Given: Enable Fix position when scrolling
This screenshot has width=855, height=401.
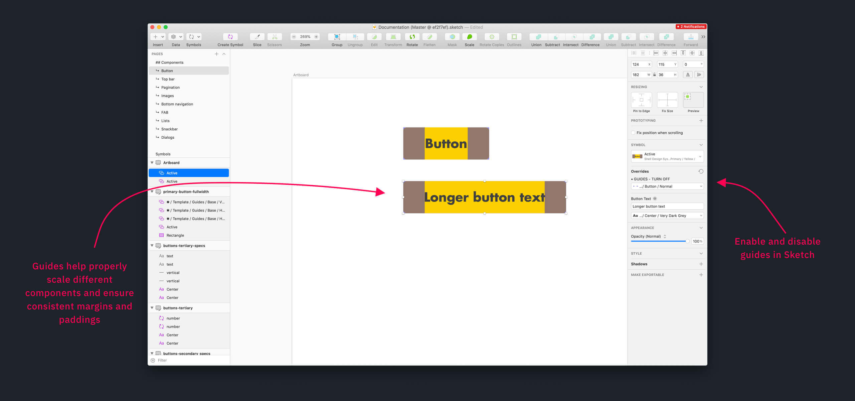Looking at the screenshot, I should [x=633, y=133].
